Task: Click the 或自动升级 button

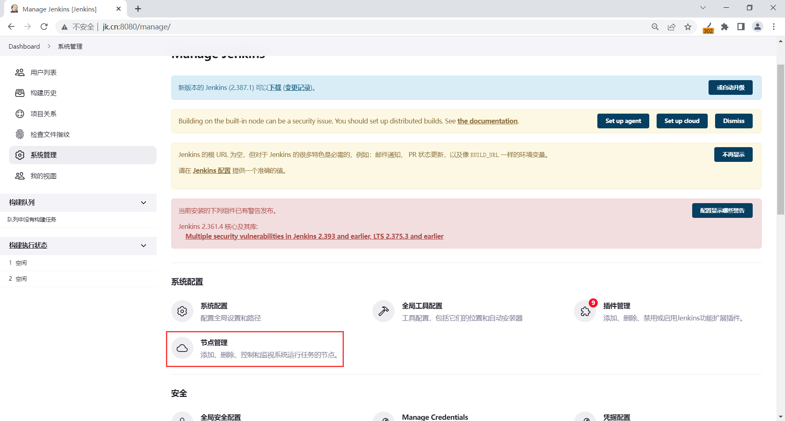Action: click(730, 87)
